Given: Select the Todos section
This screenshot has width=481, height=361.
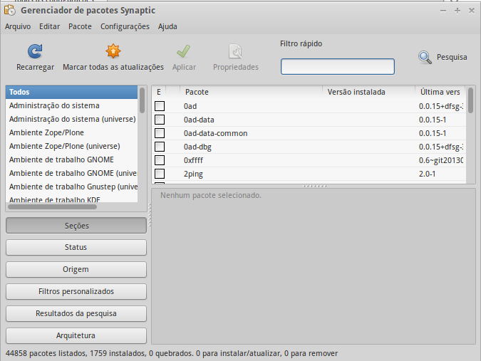Looking at the screenshot, I should point(71,92).
